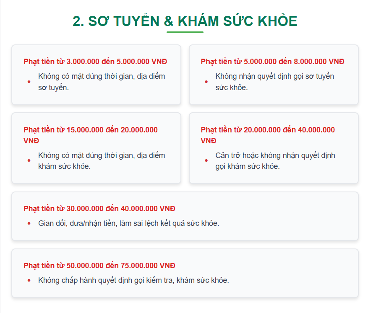Select the "Không có mặt" khám sức khỏe text
Viewport: 368px width, 313px height.
point(102,161)
